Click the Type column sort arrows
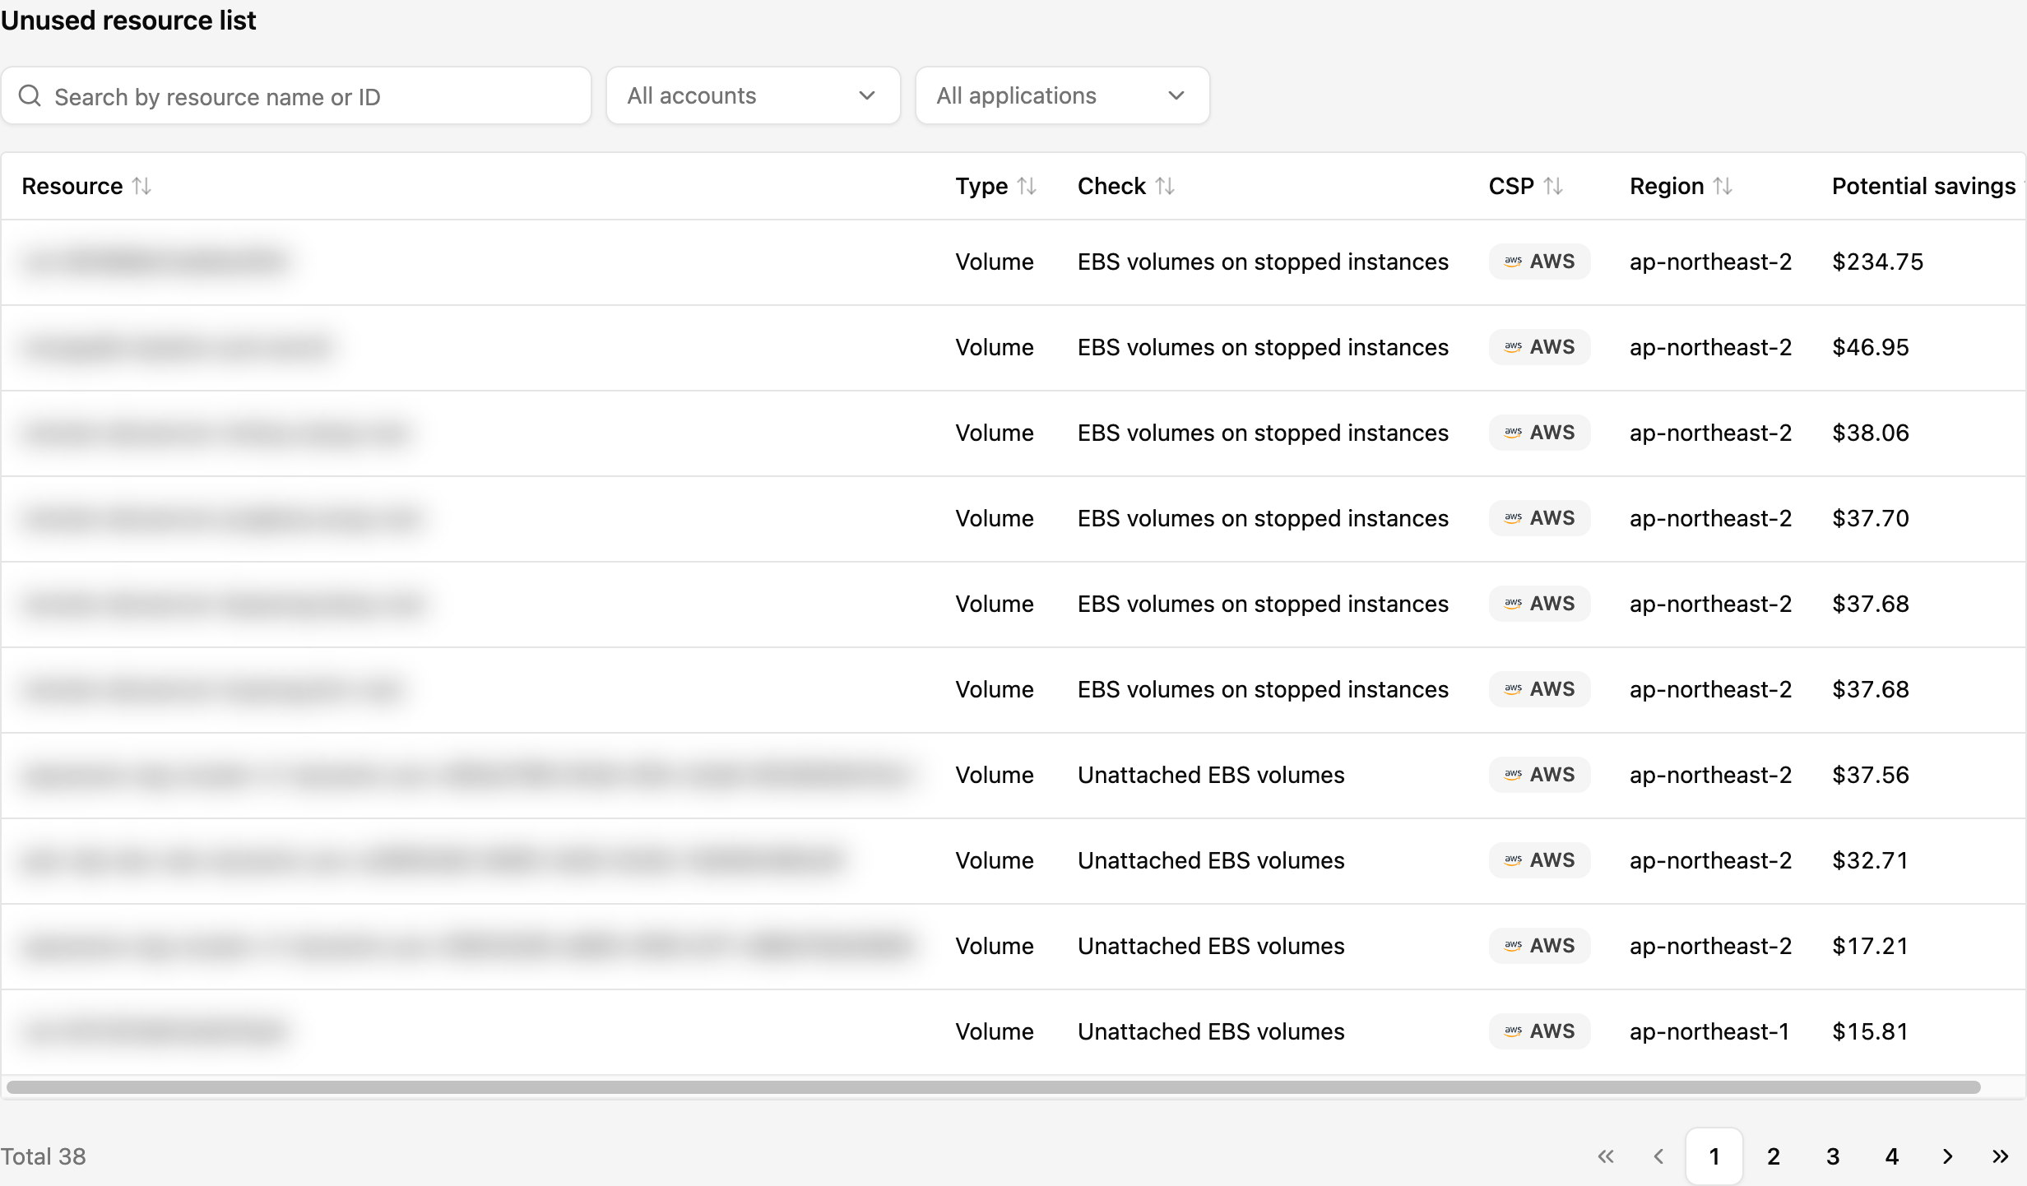Screen dimensions: 2027x1186 click(x=1027, y=187)
